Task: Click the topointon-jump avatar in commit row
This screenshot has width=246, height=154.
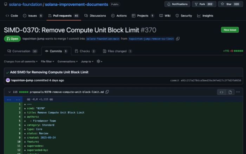Action: coord(8,80)
